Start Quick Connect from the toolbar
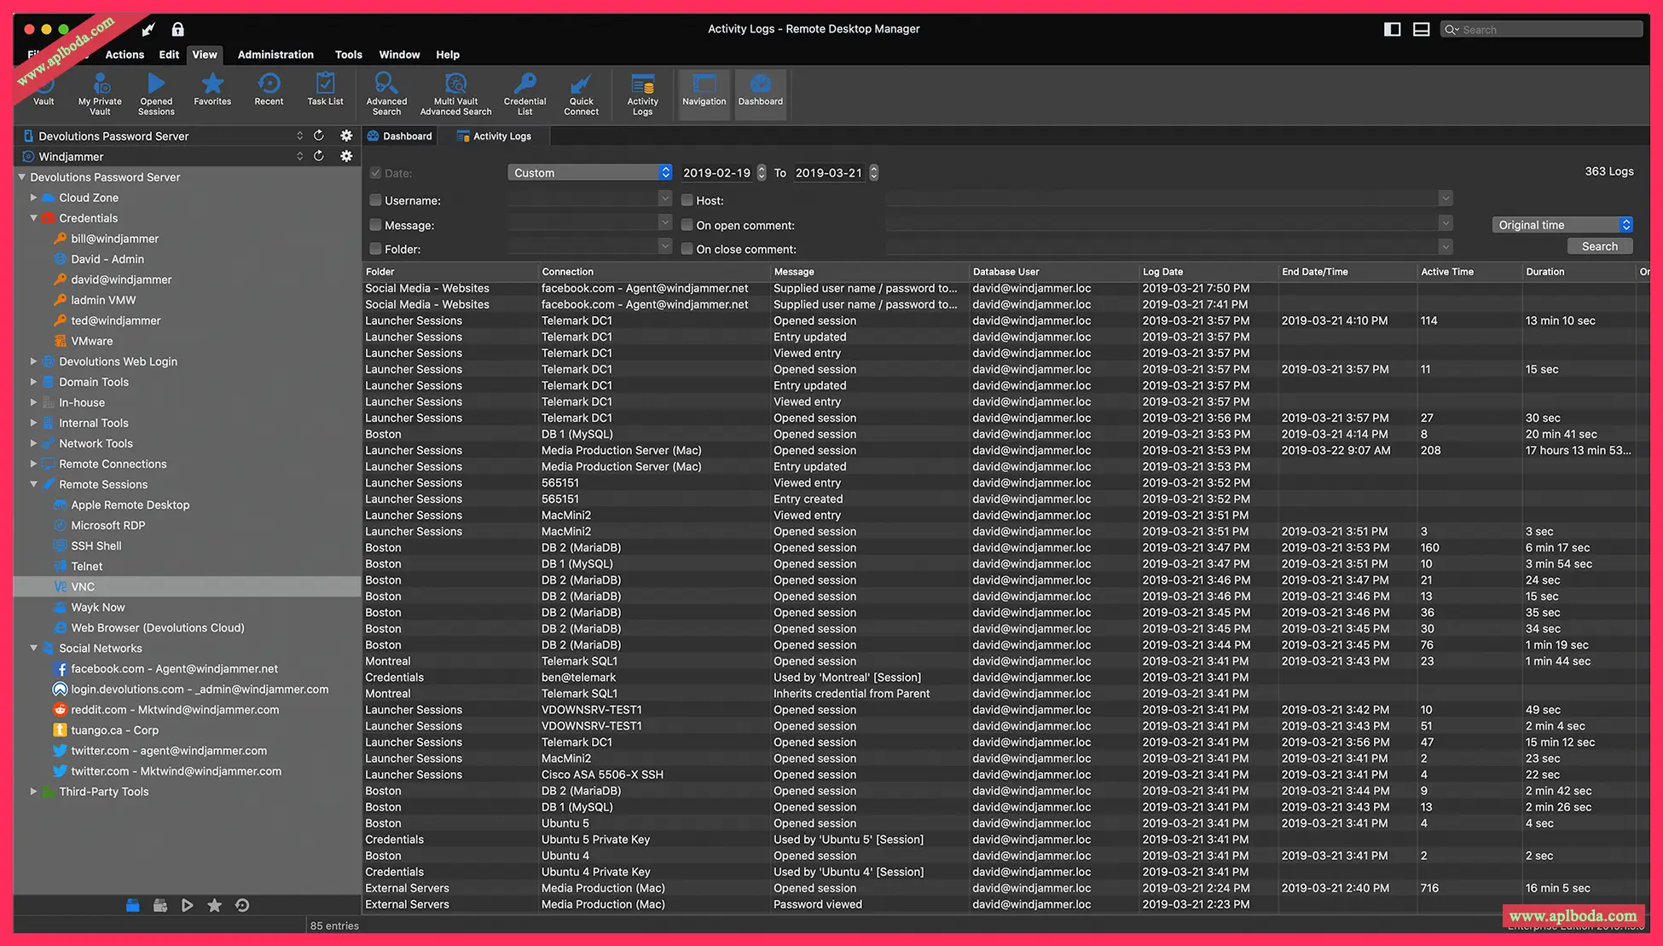Image resolution: width=1663 pixels, height=946 pixels. point(581,94)
